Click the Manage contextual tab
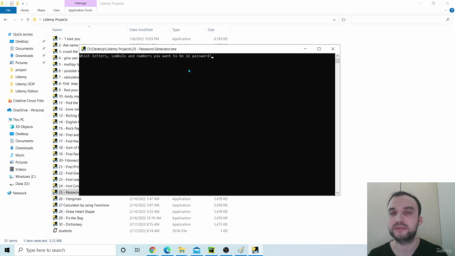The height and width of the screenshot is (256, 455). [x=80, y=3]
